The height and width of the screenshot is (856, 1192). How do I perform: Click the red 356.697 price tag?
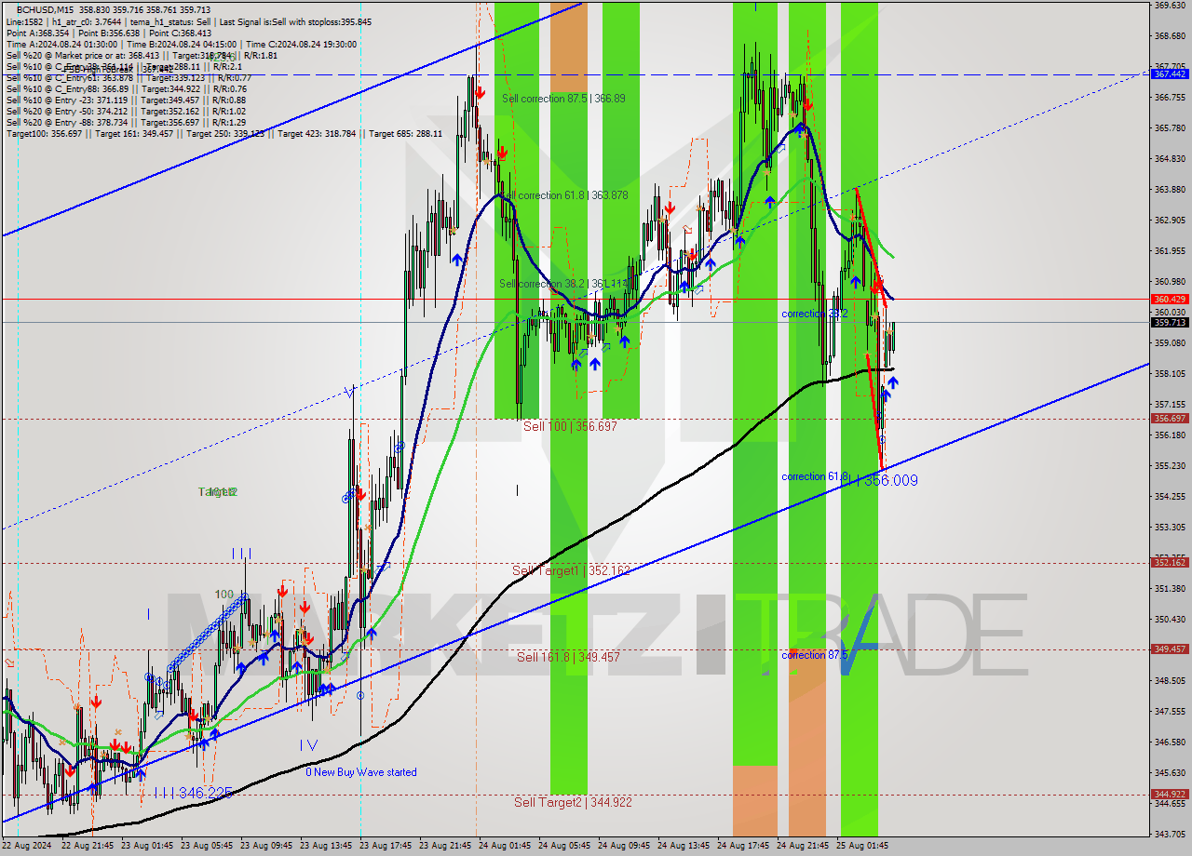(1170, 419)
